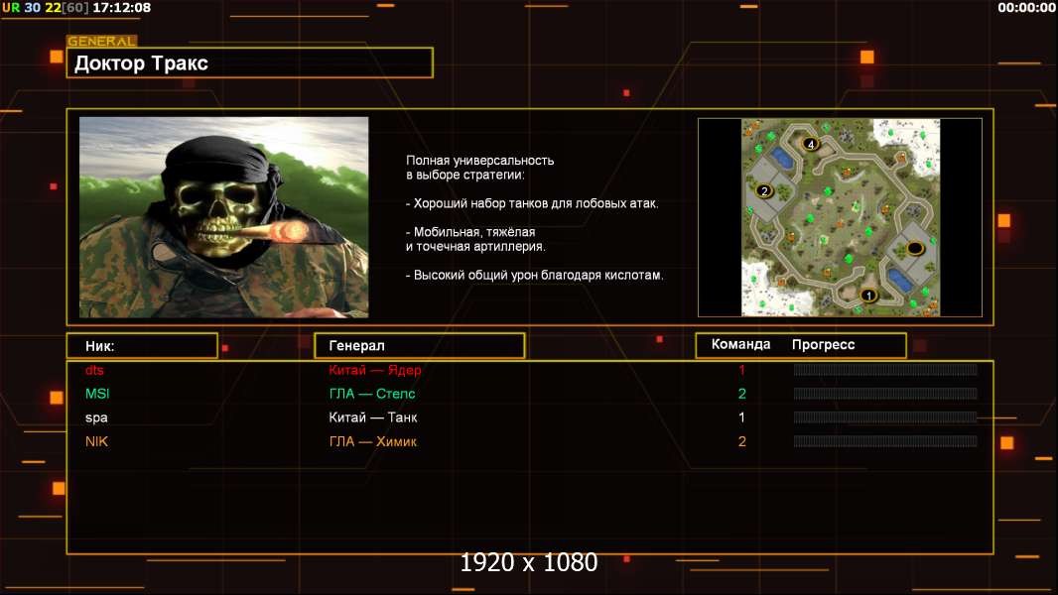Click team number 2 in NIK row
Image resolution: width=1058 pixels, height=595 pixels.
click(x=742, y=441)
